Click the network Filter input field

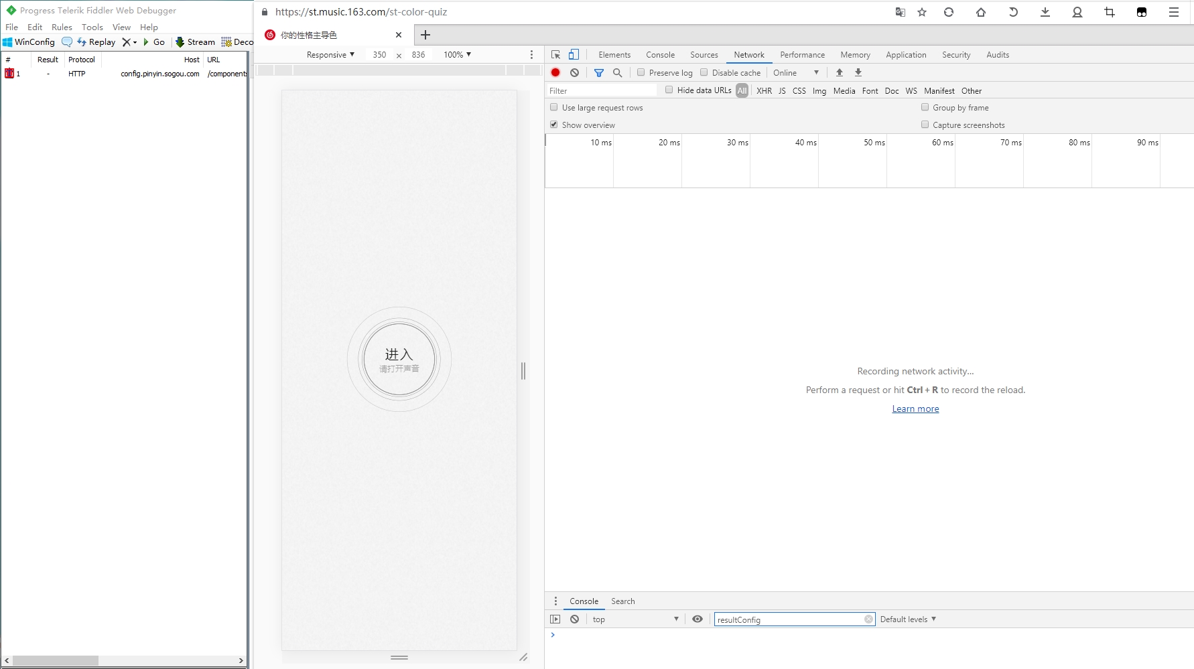pos(602,90)
